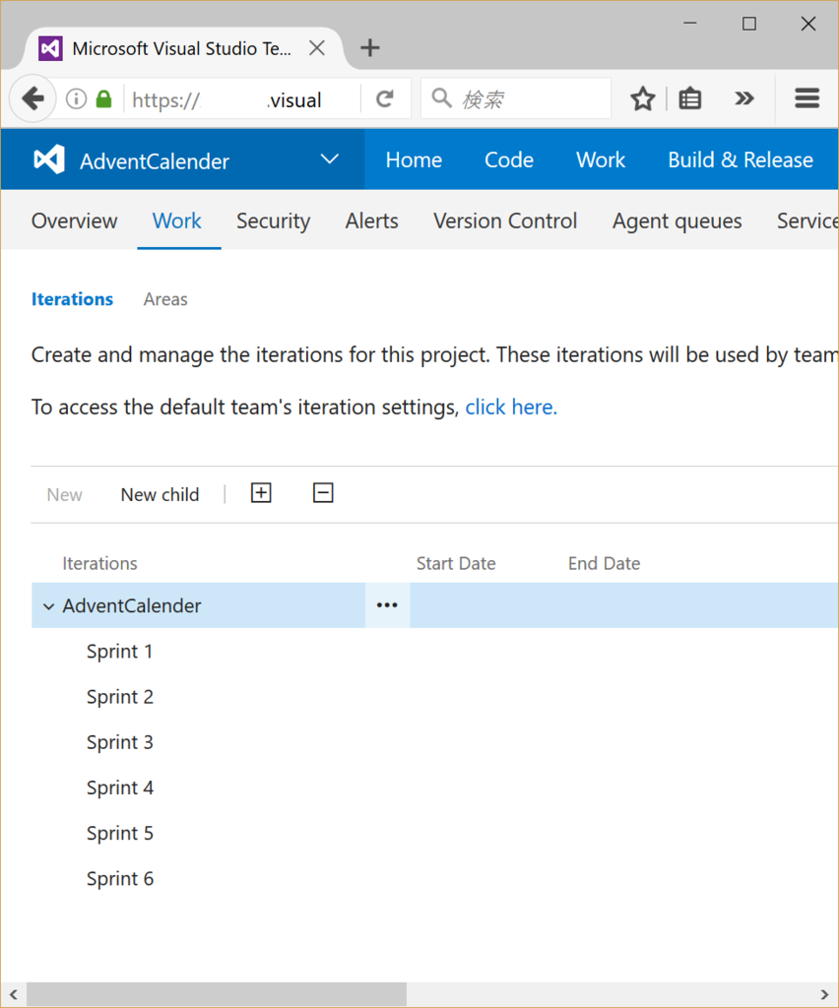Screen dimensions: 839x1008
Task: Select the Iterations sub-tab
Action: 72,299
